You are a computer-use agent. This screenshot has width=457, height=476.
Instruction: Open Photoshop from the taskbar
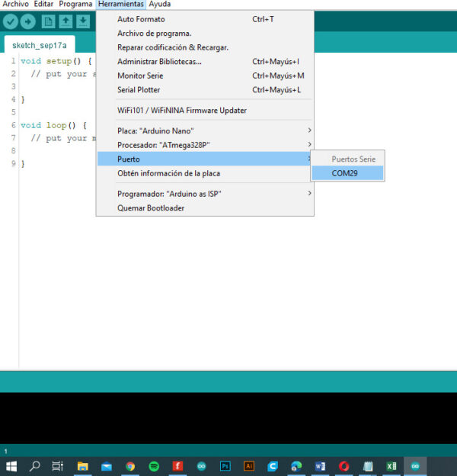[x=225, y=466]
